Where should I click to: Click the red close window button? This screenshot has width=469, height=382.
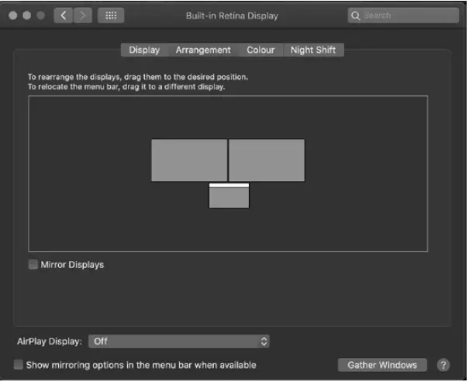point(13,16)
